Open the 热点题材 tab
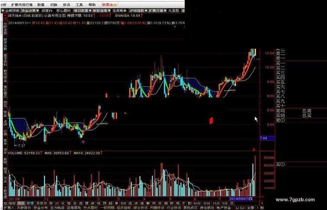The height and width of the screenshot is (210, 327). pyautogui.click(x=90, y=208)
